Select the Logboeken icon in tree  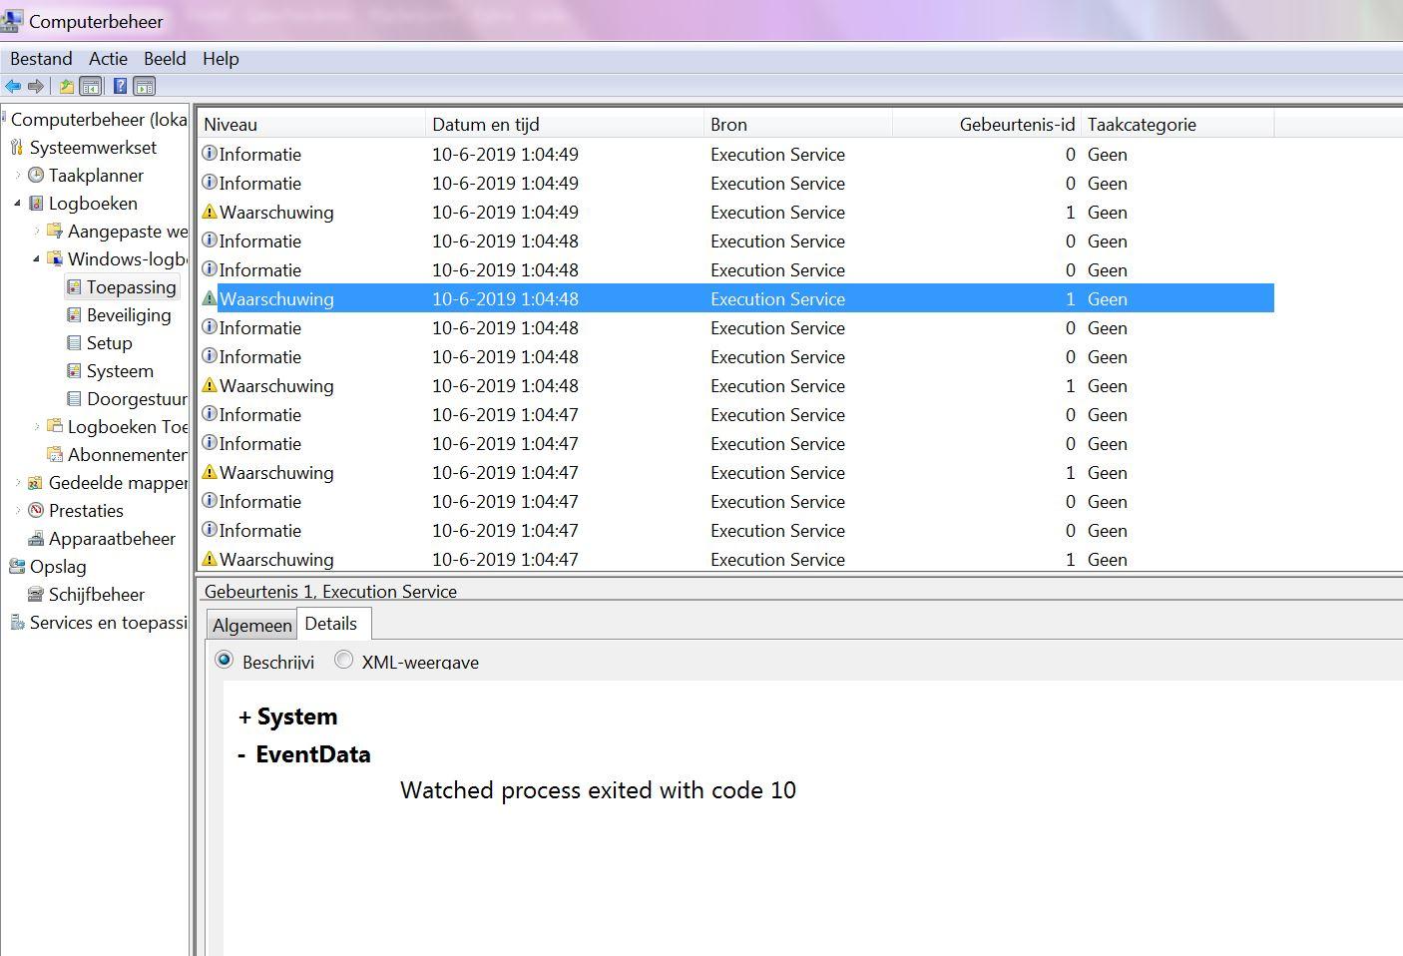[x=37, y=204]
